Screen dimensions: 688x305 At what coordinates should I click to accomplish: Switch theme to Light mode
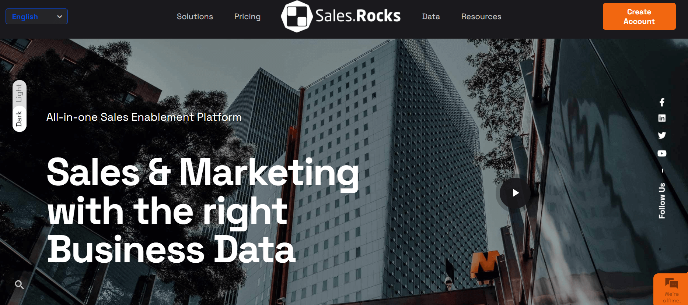[x=19, y=93]
